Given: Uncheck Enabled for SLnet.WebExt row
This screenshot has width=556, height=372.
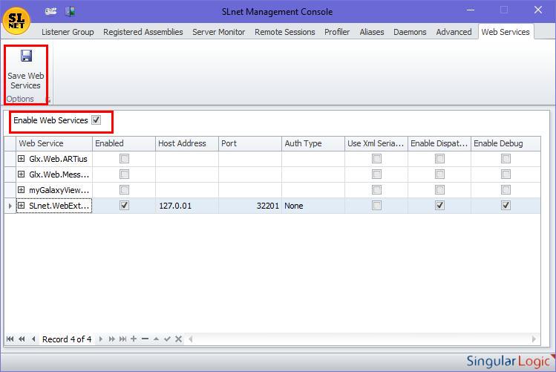Looking at the screenshot, I should pyautogui.click(x=124, y=206).
